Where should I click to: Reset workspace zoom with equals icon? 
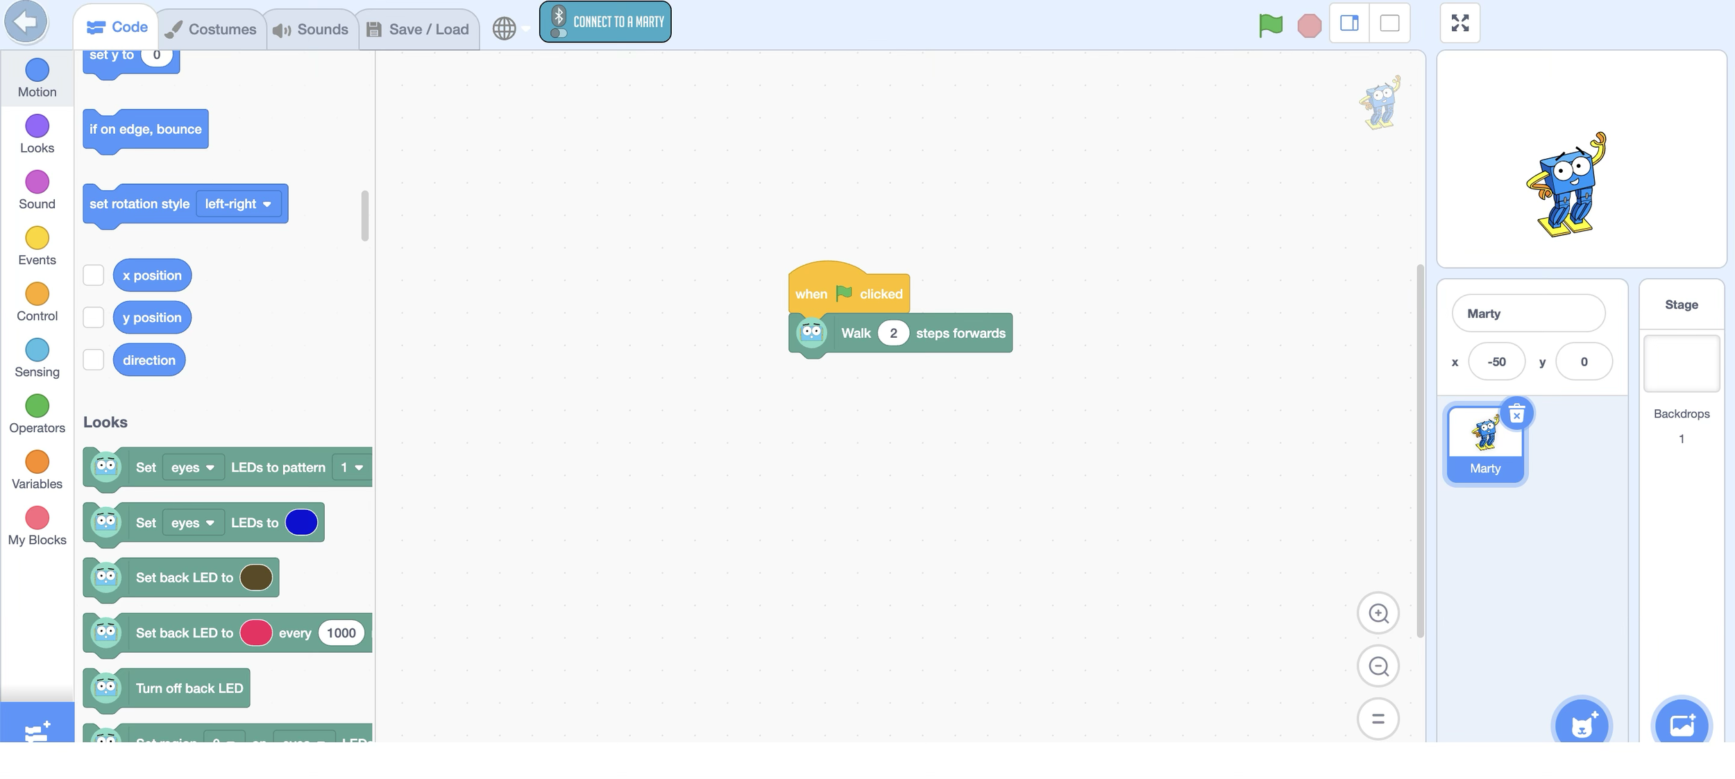pyautogui.click(x=1378, y=719)
